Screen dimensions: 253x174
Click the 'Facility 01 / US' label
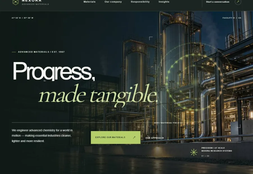[x=232, y=18]
